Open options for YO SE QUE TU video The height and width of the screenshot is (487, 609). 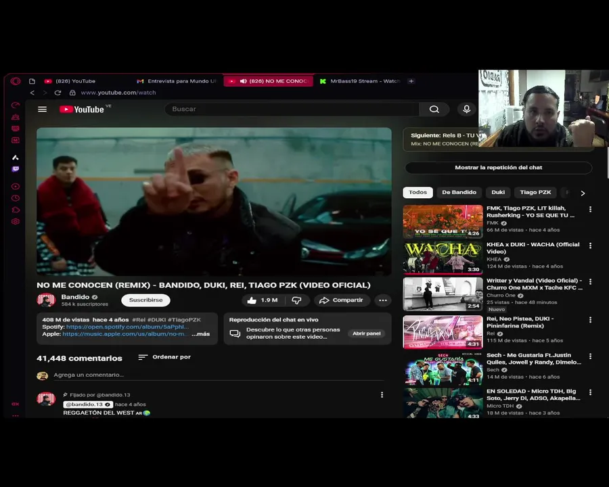pyautogui.click(x=590, y=209)
